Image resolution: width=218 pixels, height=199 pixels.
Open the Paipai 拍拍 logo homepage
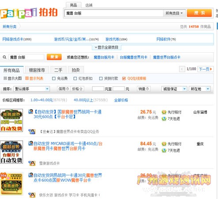(x=29, y=13)
